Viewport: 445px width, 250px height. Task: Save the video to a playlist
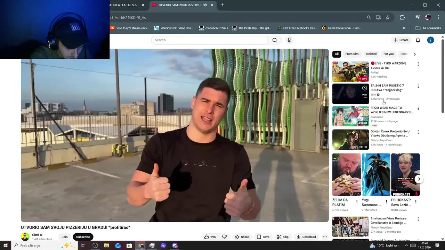[x=263, y=237]
